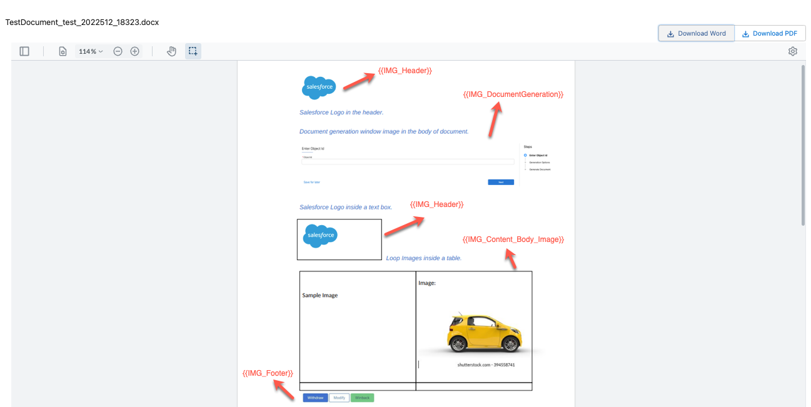Open the document properties icon
This screenshot has width=811, height=407.
[63, 51]
